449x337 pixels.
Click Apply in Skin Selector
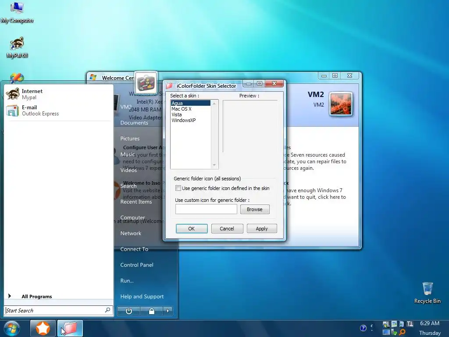pos(262,229)
